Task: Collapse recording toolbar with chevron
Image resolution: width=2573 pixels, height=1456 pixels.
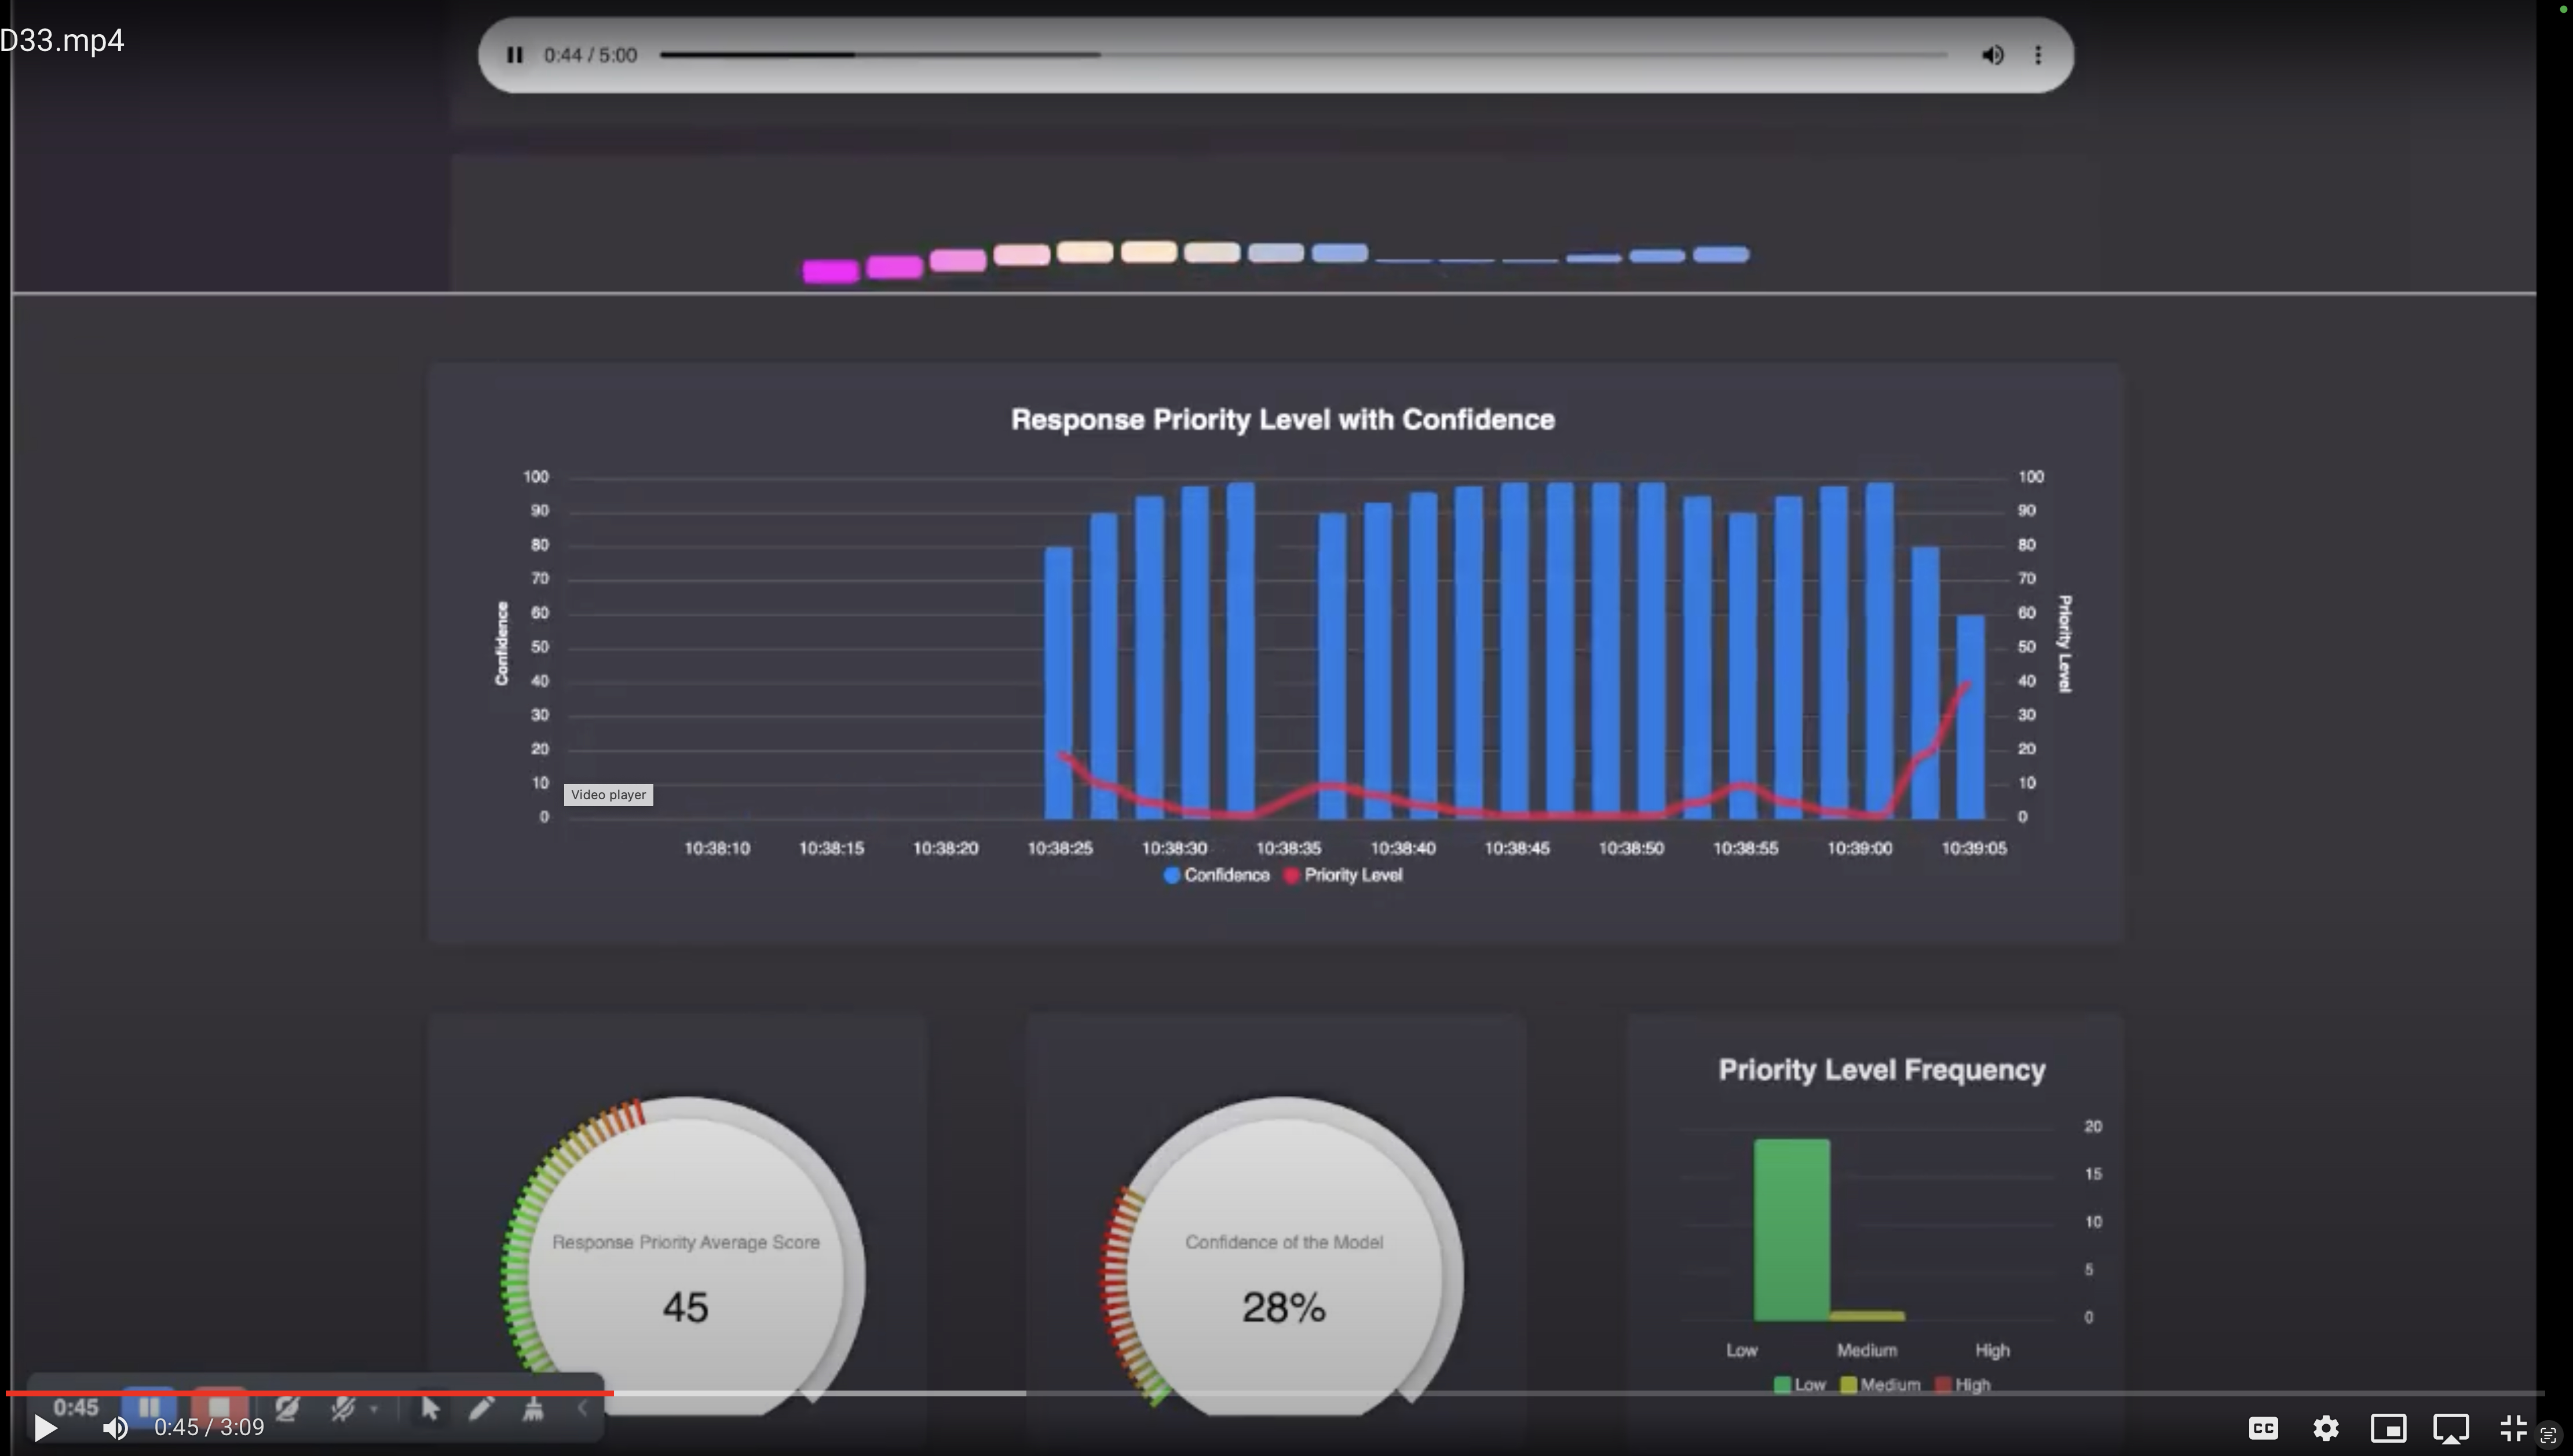Action: (x=582, y=1408)
